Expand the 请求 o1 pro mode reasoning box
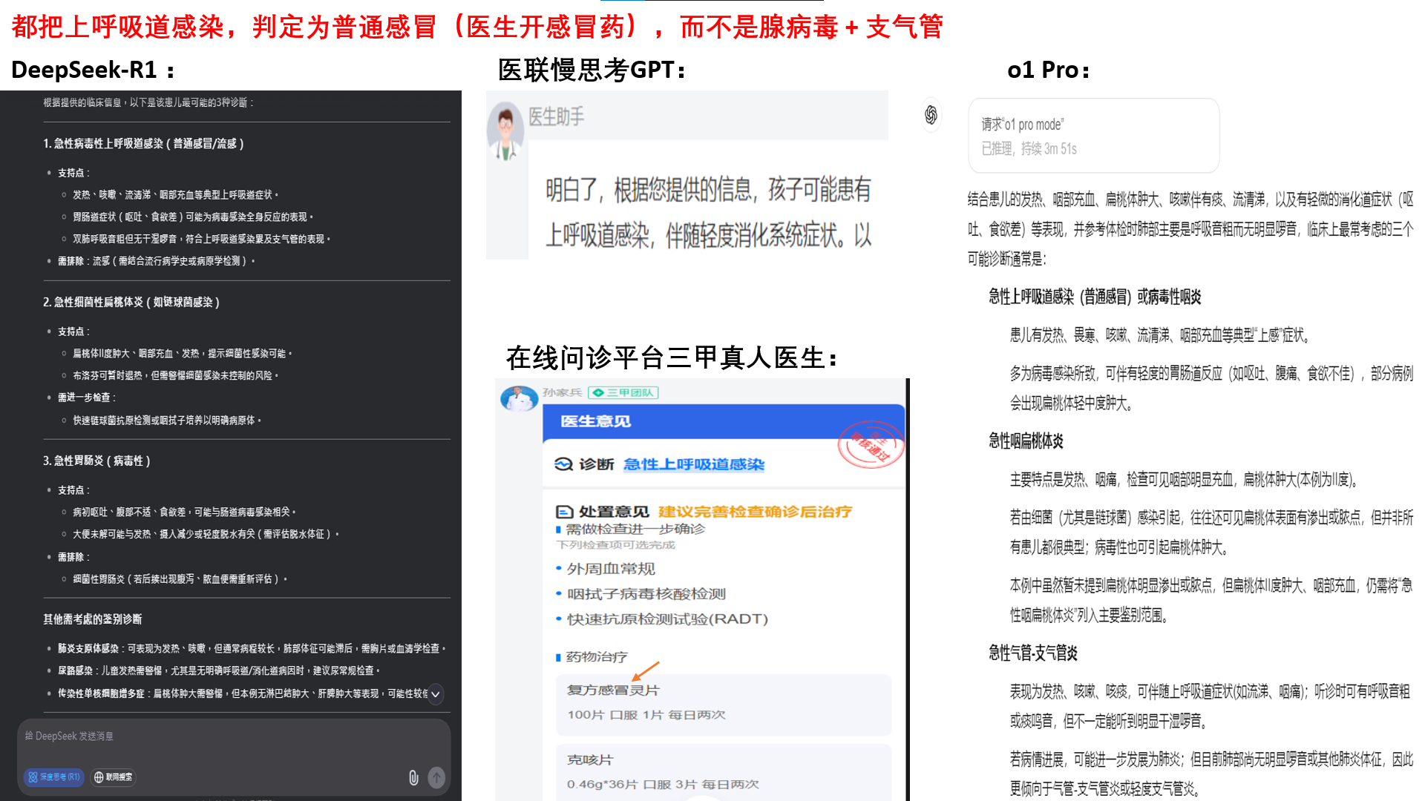Screen dimensions: 1425x801 (x=1023, y=125)
